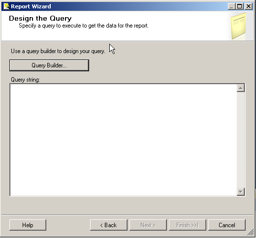Click the resize grip at dialog corner
Viewport: 256px width, 238px height.
click(251, 232)
